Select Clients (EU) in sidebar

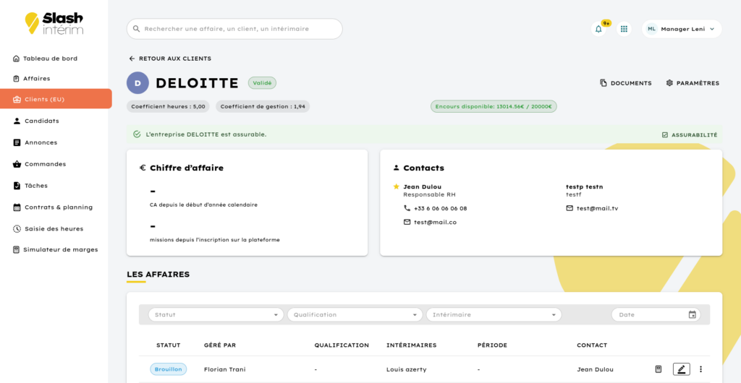coord(56,99)
